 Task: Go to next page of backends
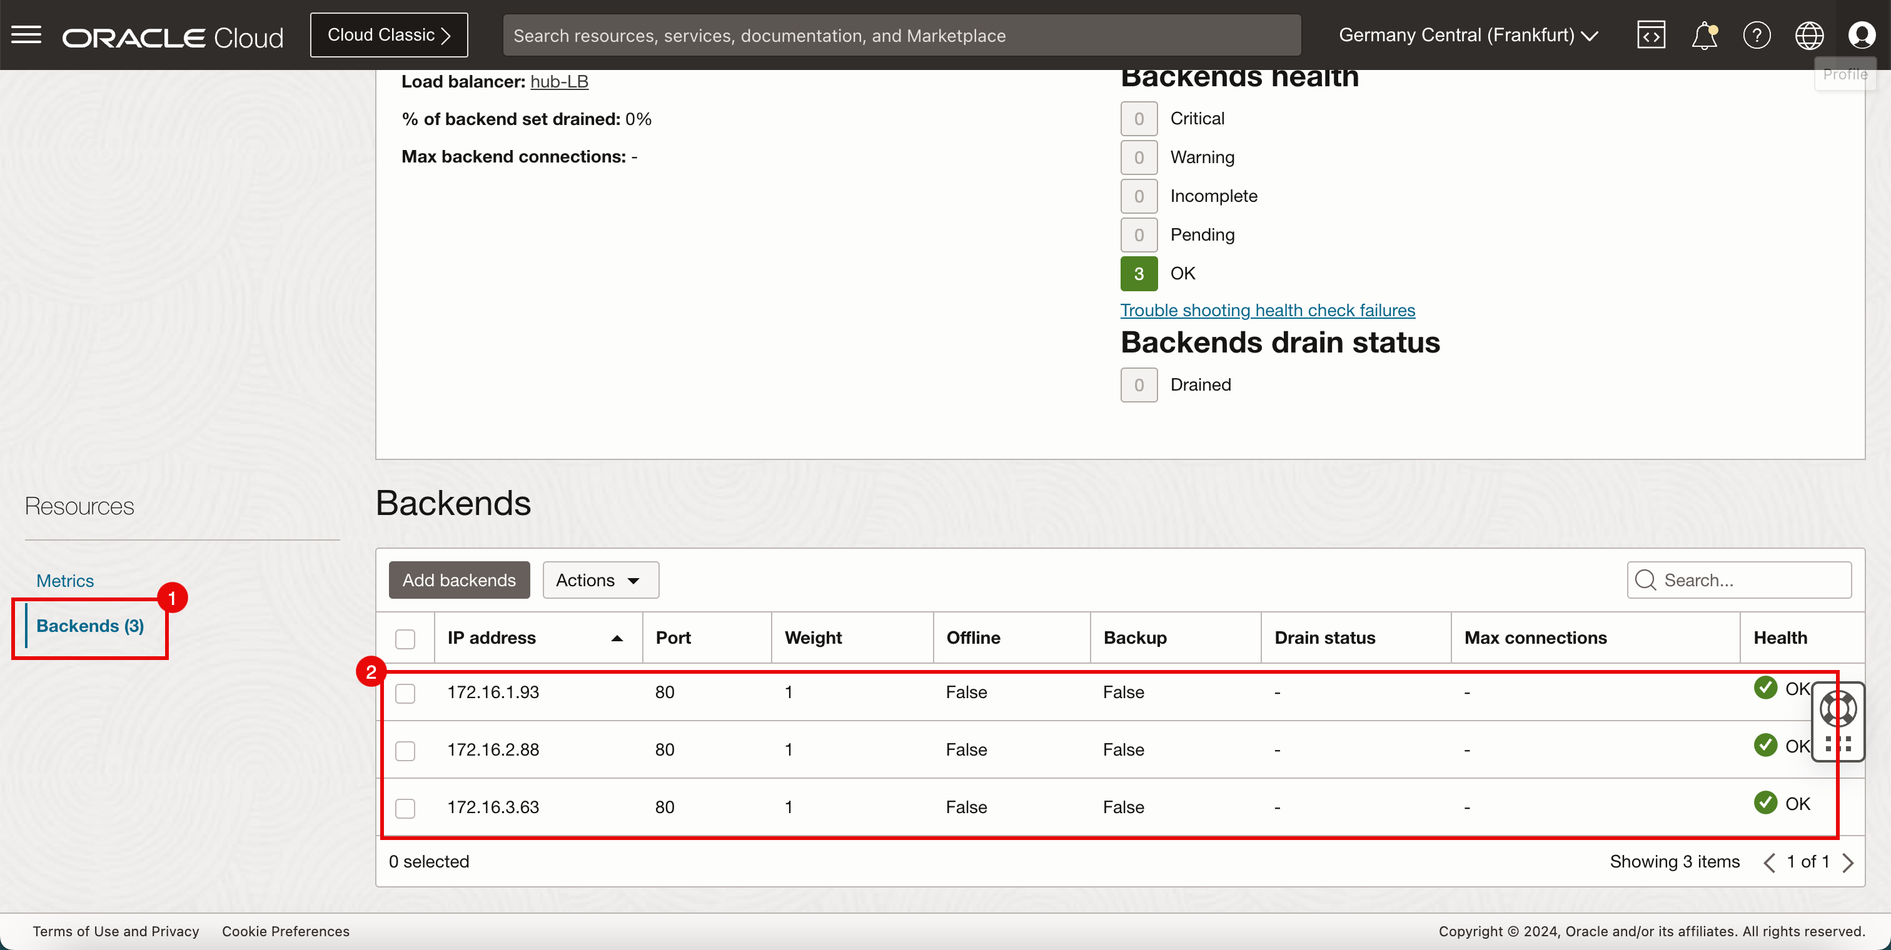pyautogui.click(x=1848, y=862)
